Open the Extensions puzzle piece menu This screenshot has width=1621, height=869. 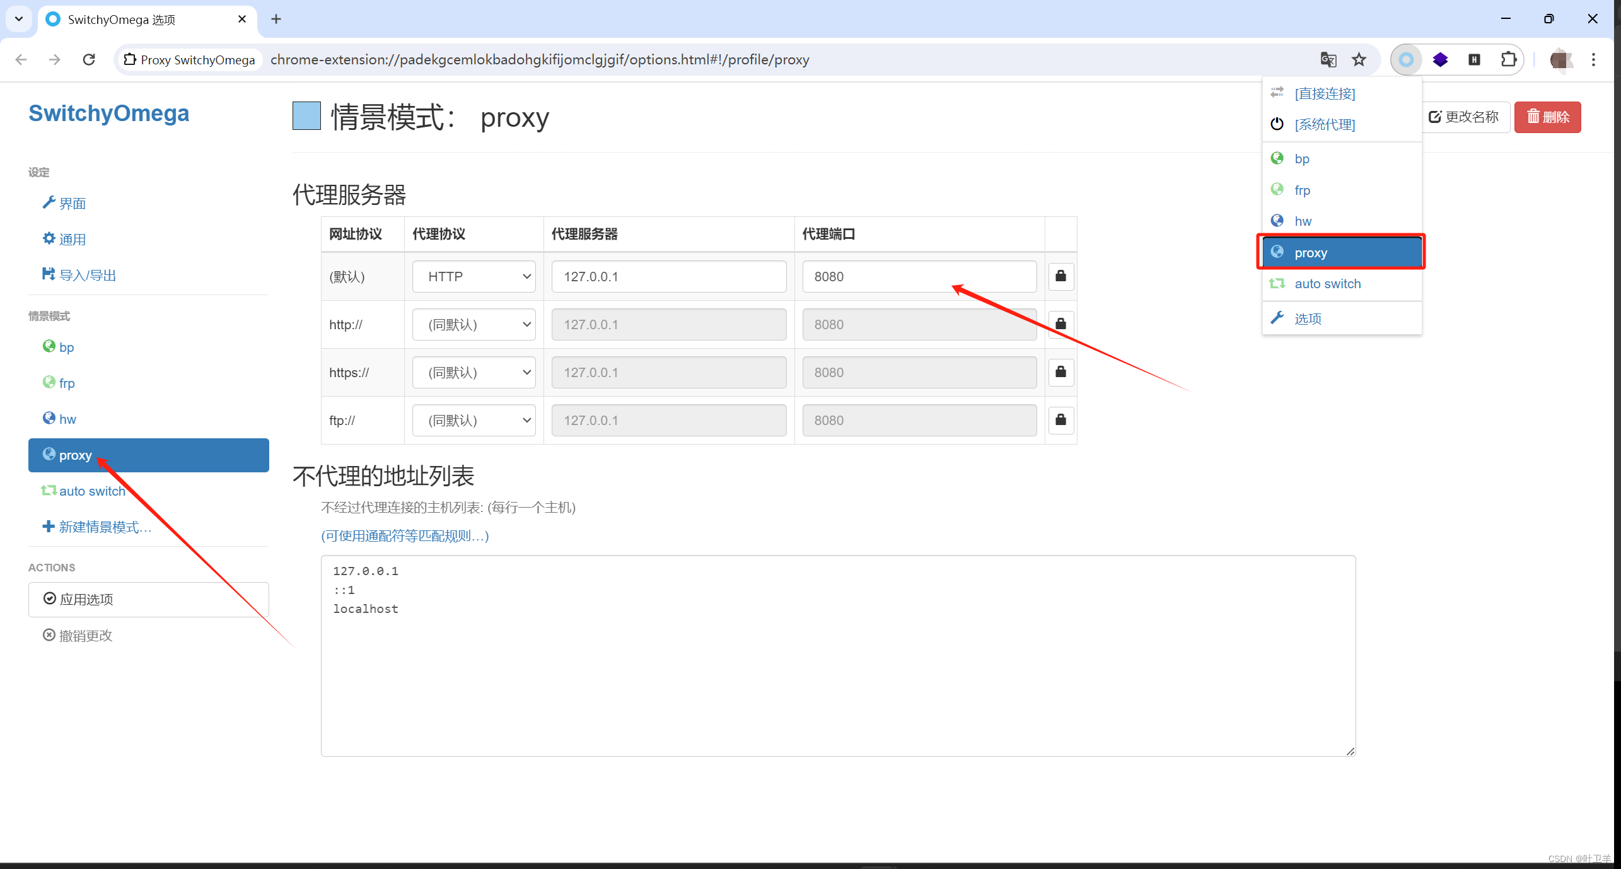[x=1508, y=60]
